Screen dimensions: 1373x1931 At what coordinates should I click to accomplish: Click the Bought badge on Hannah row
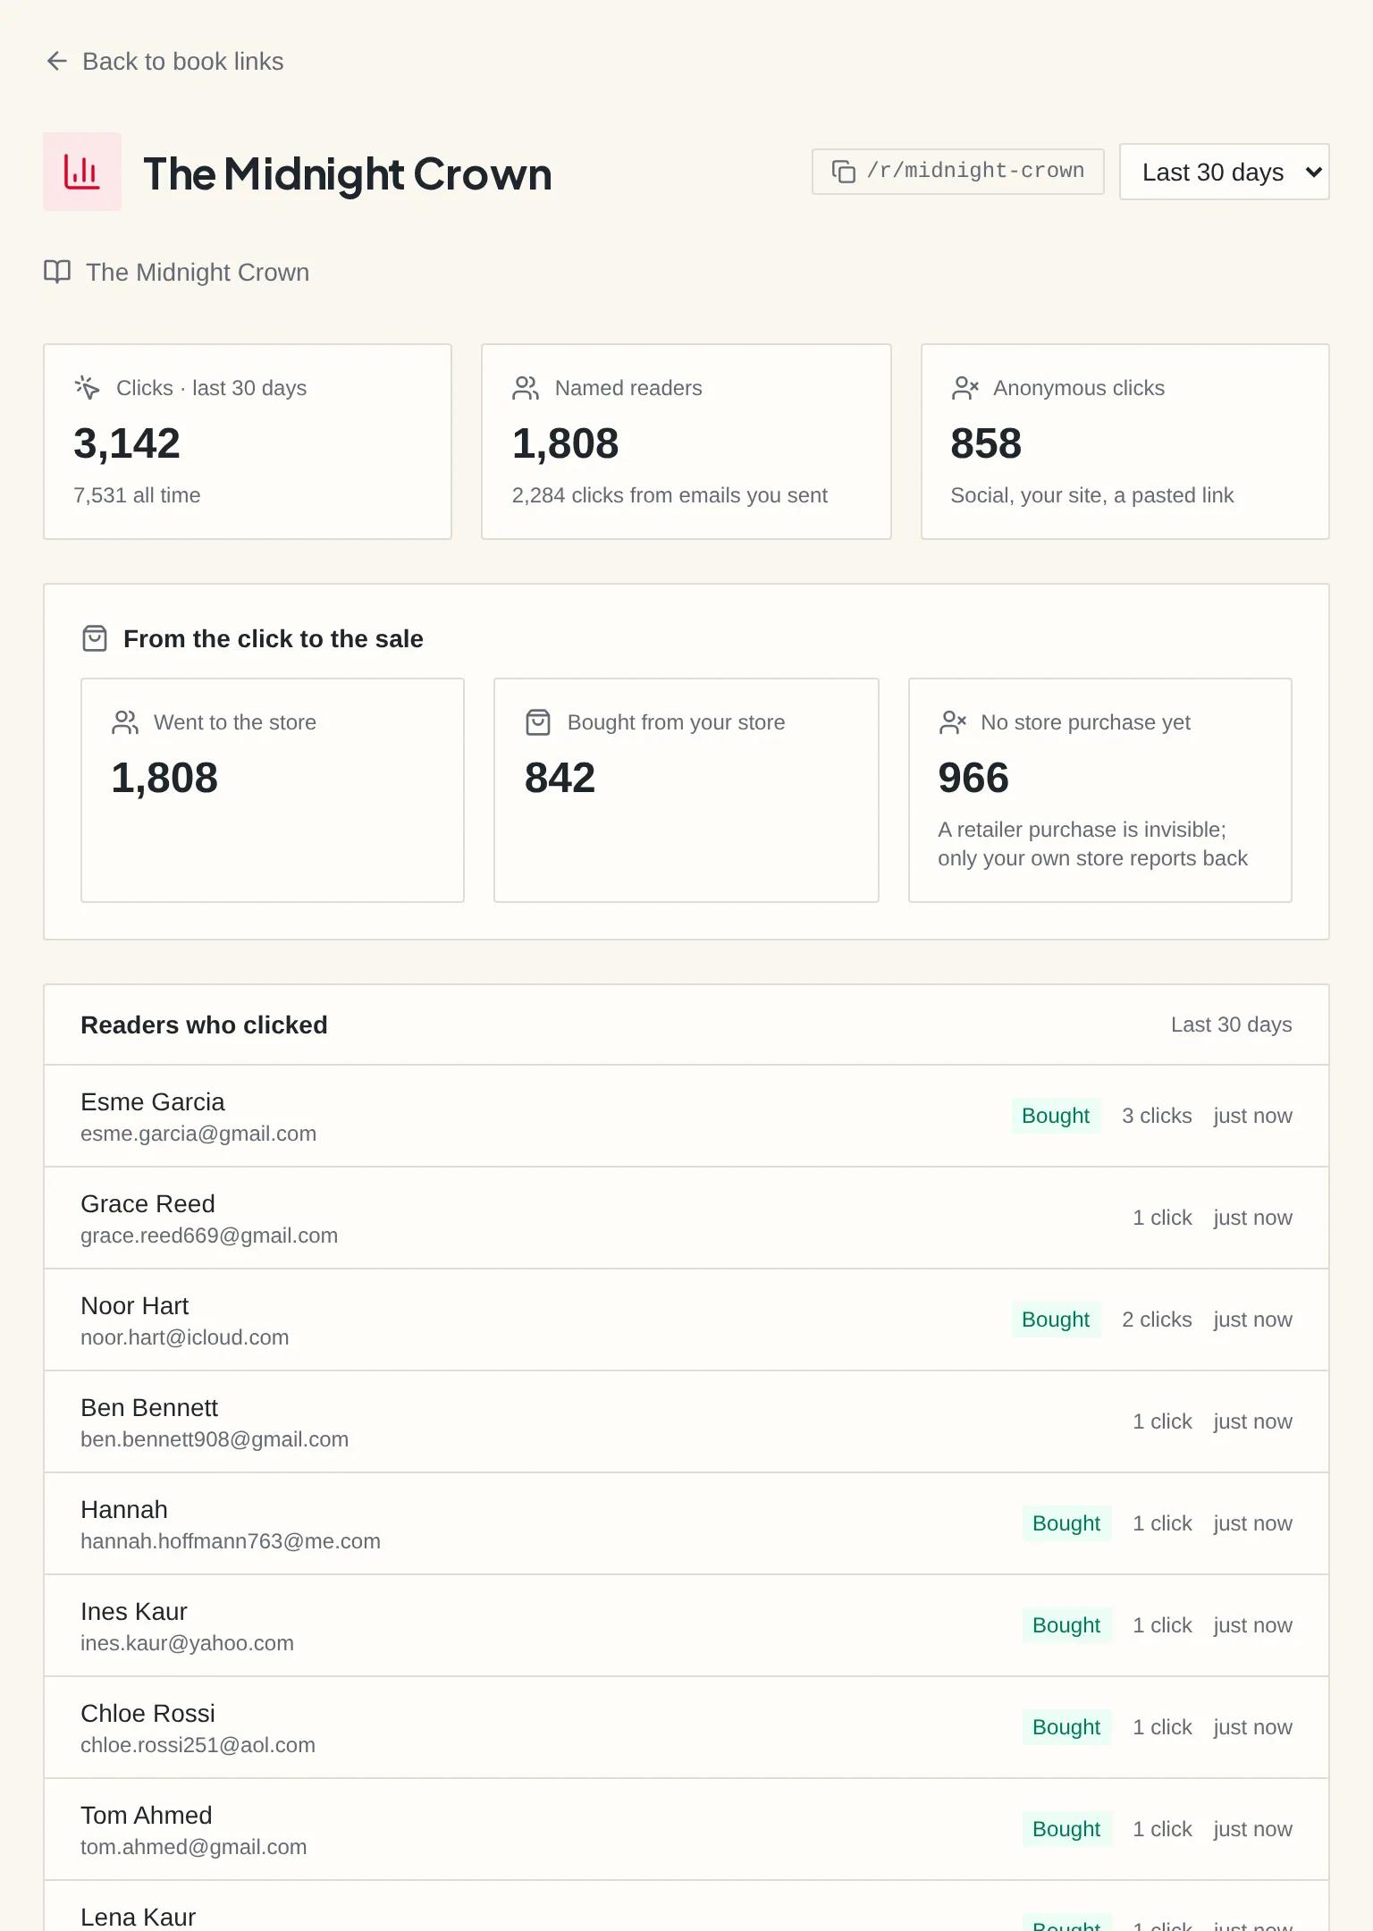coord(1066,1523)
